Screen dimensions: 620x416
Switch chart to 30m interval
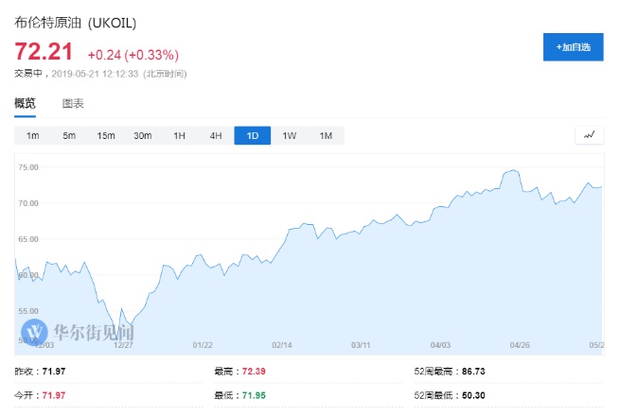click(142, 136)
